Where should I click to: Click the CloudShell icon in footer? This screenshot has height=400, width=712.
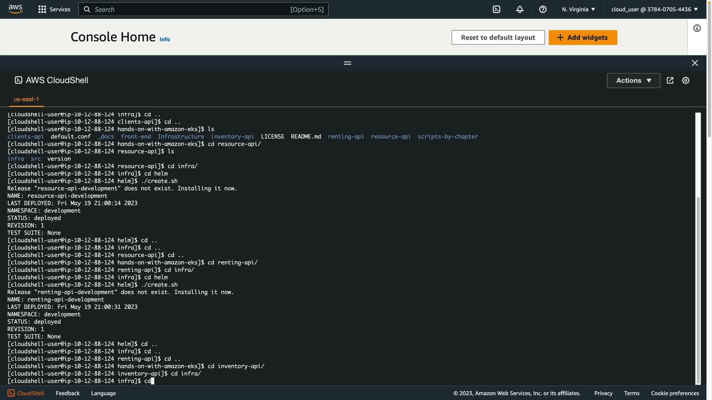click(x=11, y=393)
